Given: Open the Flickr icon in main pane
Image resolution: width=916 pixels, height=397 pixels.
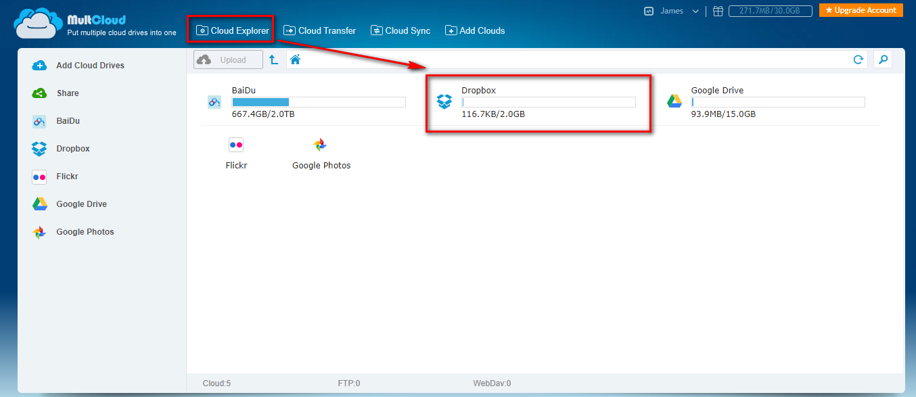Looking at the screenshot, I should 236,145.
